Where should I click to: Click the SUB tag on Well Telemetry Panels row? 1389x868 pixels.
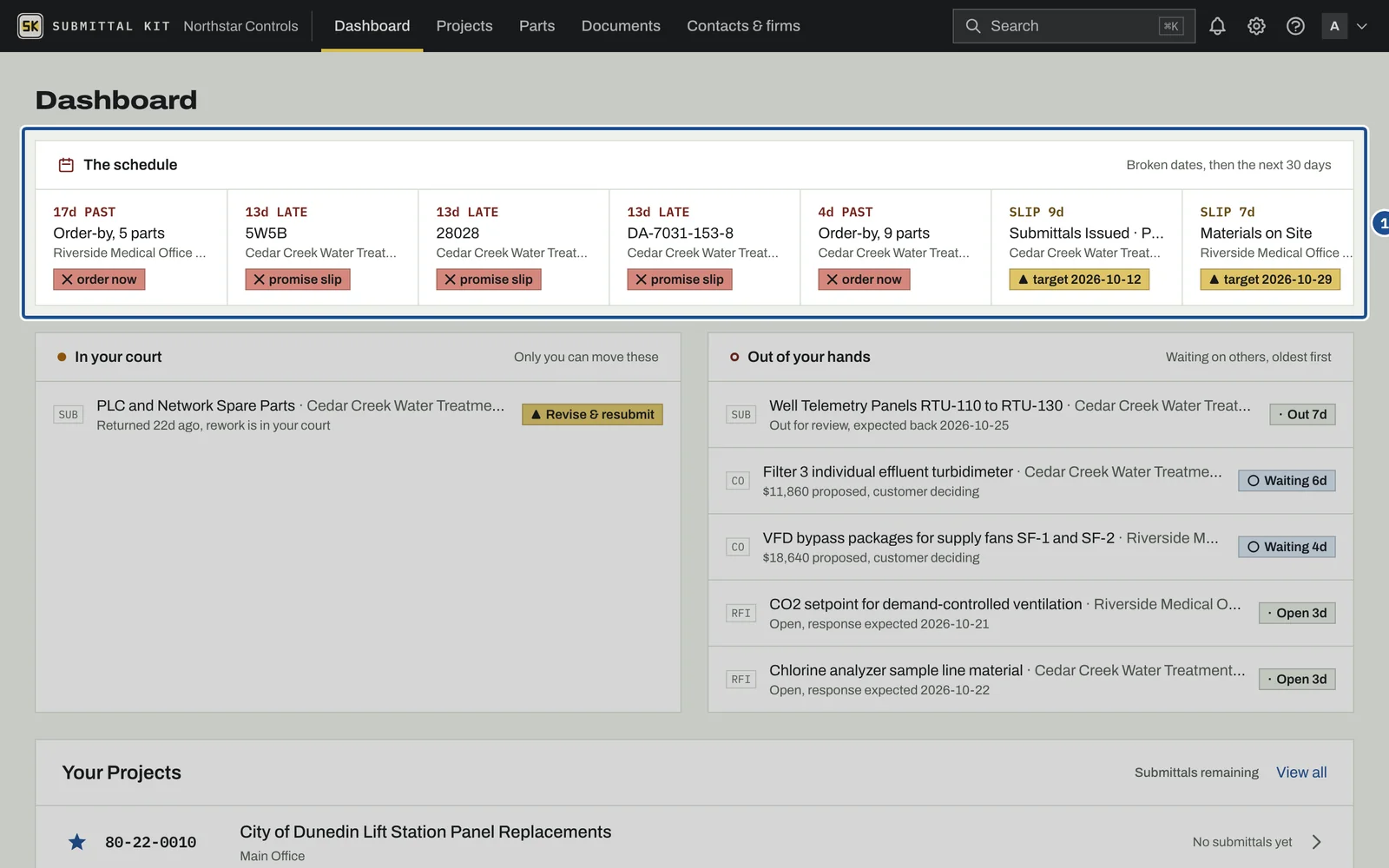click(x=741, y=415)
